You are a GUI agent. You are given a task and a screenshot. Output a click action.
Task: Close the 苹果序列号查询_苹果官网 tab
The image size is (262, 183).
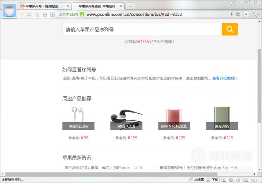[121, 6]
